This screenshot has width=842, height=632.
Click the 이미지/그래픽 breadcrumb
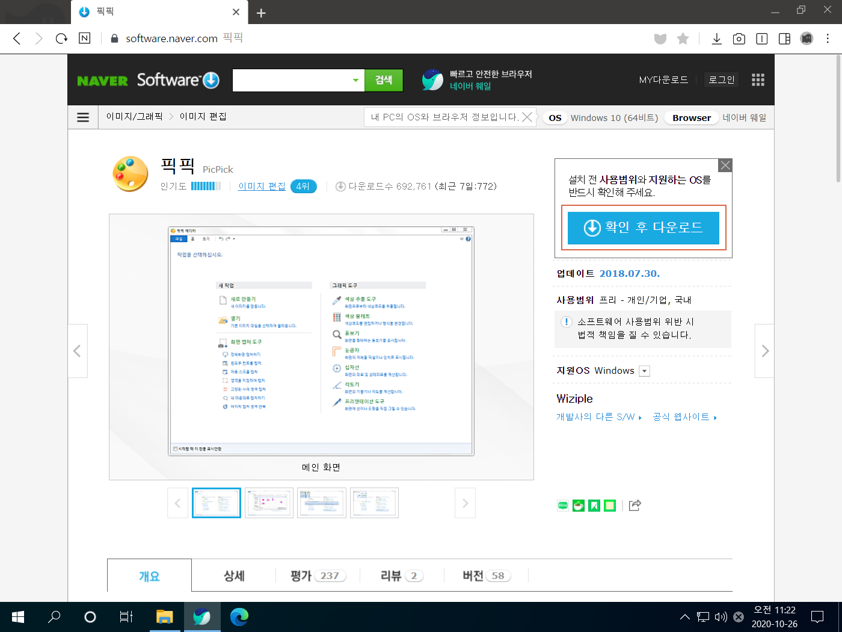(x=134, y=117)
